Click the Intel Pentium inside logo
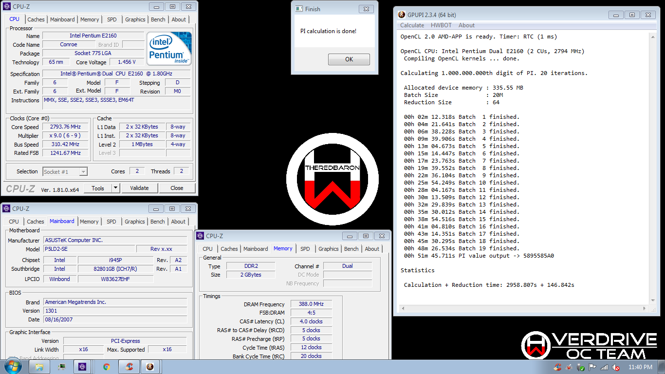Screen dimensions: 665x374 (x=169, y=49)
